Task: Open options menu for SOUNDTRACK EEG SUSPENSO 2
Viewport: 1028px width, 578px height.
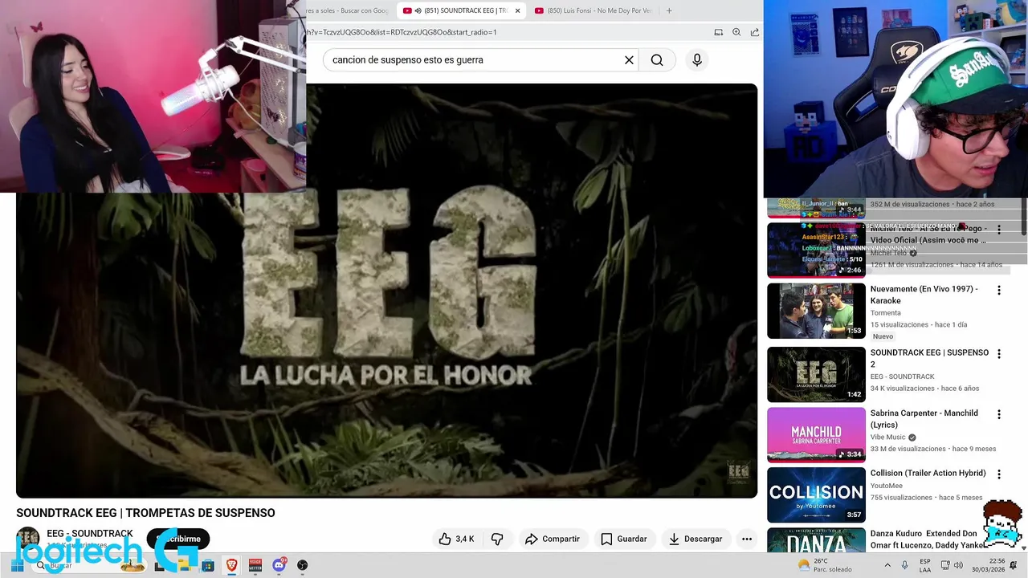Action: (x=999, y=354)
